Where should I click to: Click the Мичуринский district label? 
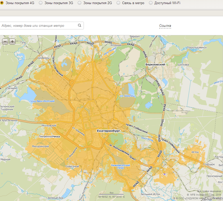tap(40, 146)
